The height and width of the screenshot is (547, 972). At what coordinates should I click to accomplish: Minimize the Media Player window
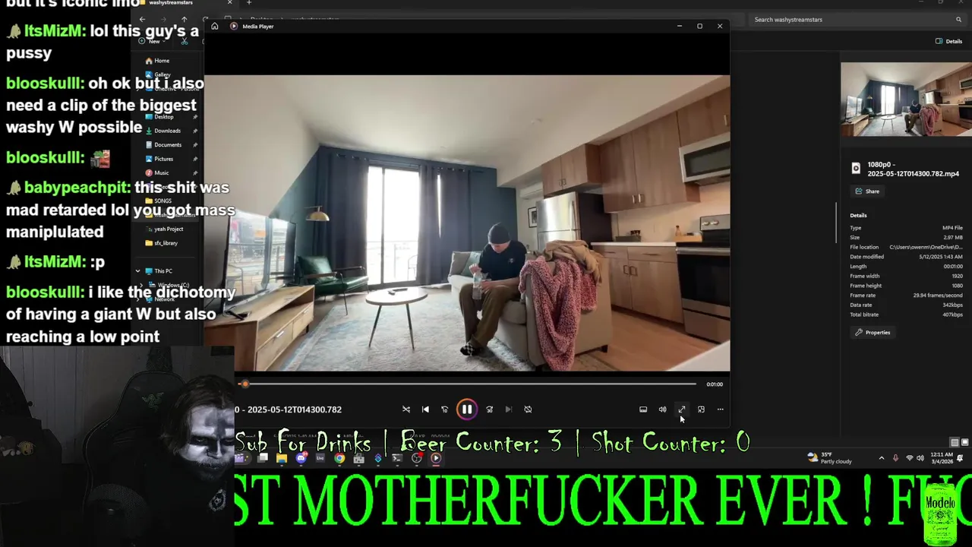coord(679,27)
